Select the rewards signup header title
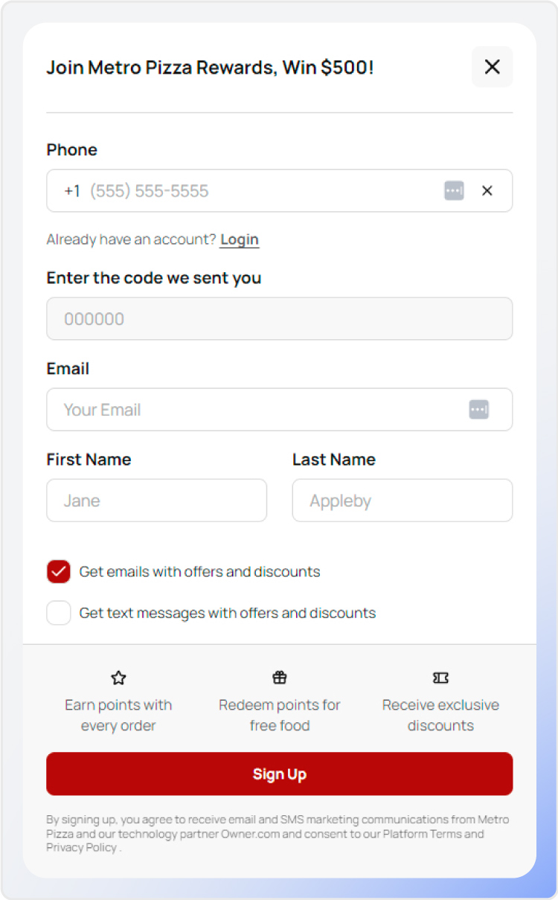558x900 pixels. (x=209, y=67)
